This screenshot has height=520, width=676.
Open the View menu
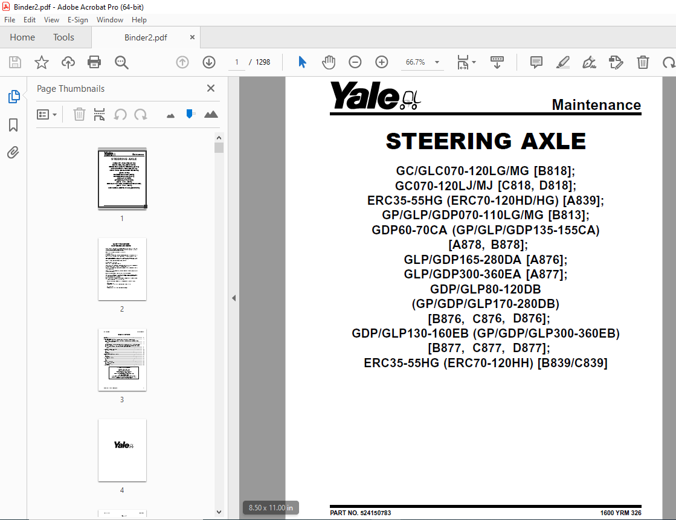[x=51, y=20]
